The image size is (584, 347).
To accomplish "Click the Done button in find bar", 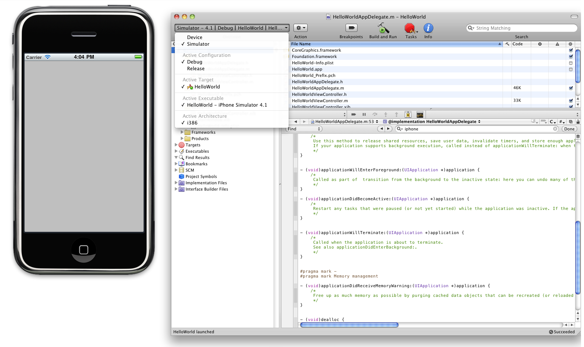I will coord(569,129).
